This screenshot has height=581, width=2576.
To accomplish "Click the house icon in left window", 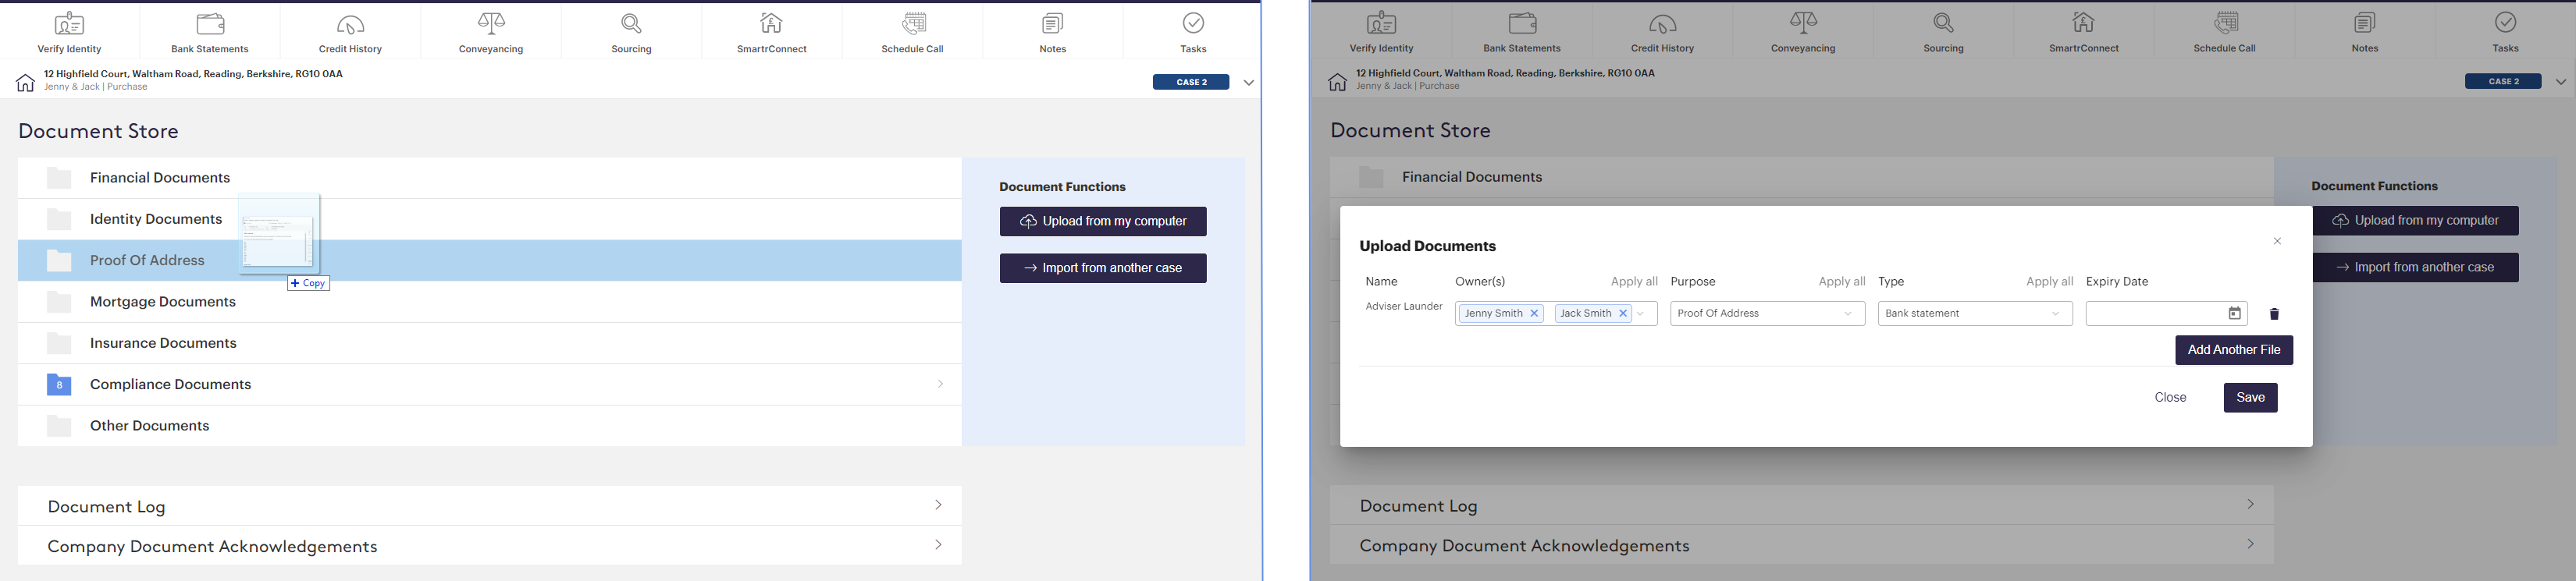I will (x=25, y=82).
